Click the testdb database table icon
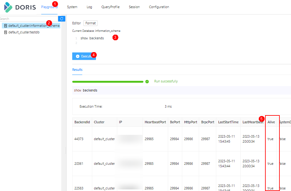The height and width of the screenshot is (191, 291). (6, 32)
